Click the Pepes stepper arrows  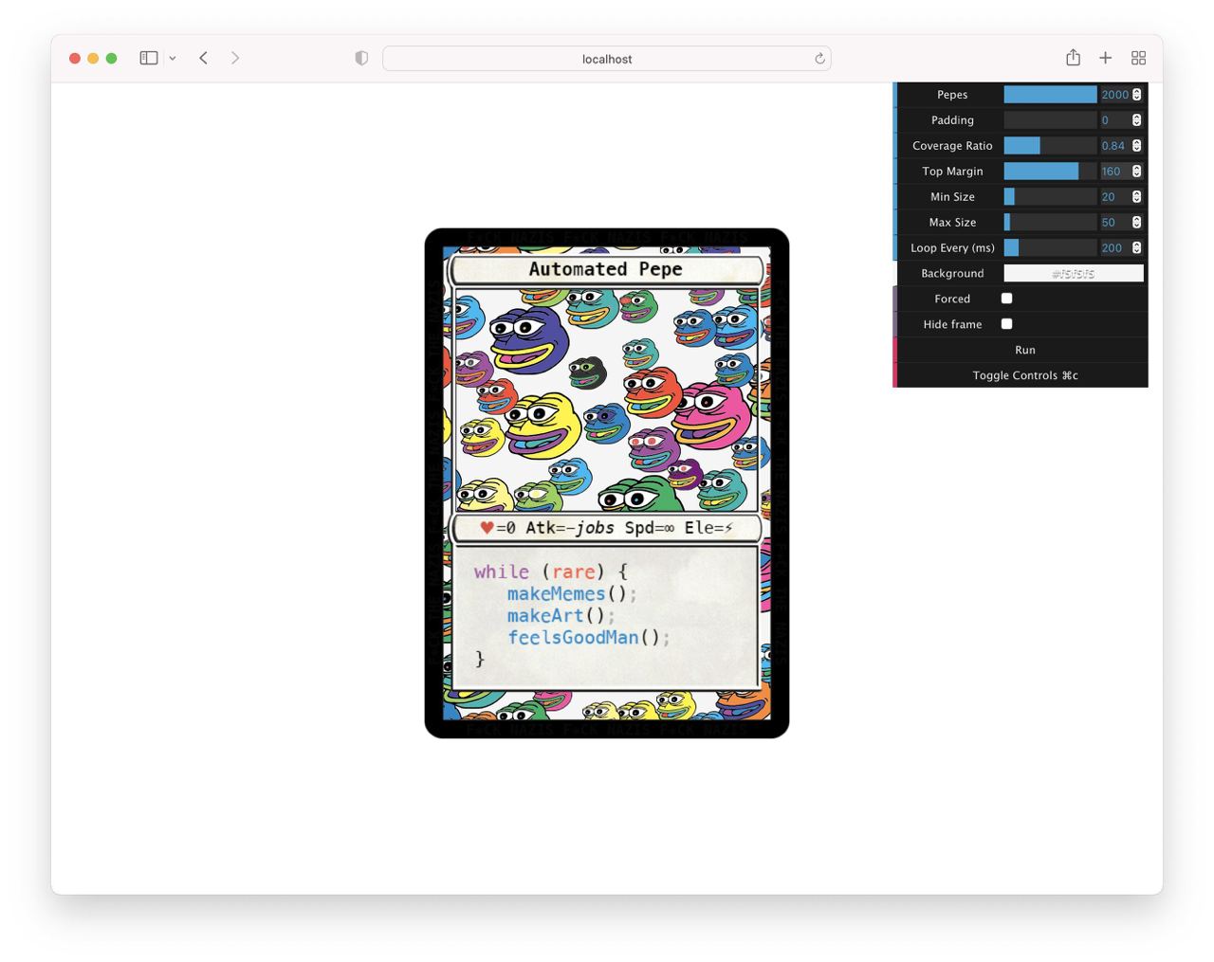(1136, 95)
